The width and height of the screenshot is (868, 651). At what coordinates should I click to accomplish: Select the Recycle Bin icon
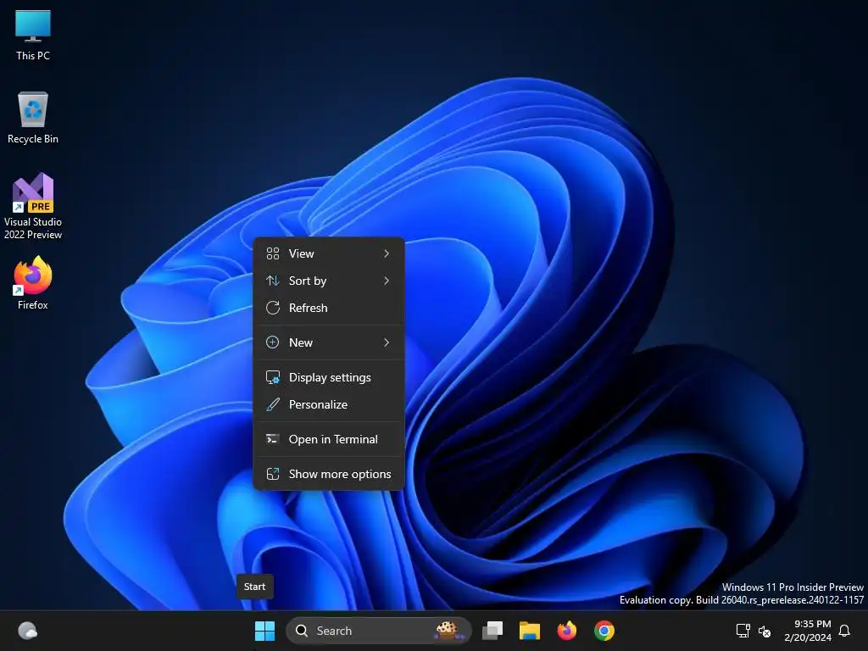(33, 118)
